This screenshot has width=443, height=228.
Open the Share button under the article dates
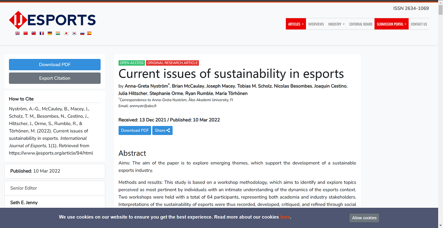(162, 130)
